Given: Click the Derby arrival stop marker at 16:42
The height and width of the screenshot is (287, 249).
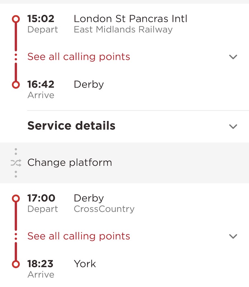Looking at the screenshot, I should click(x=16, y=85).
